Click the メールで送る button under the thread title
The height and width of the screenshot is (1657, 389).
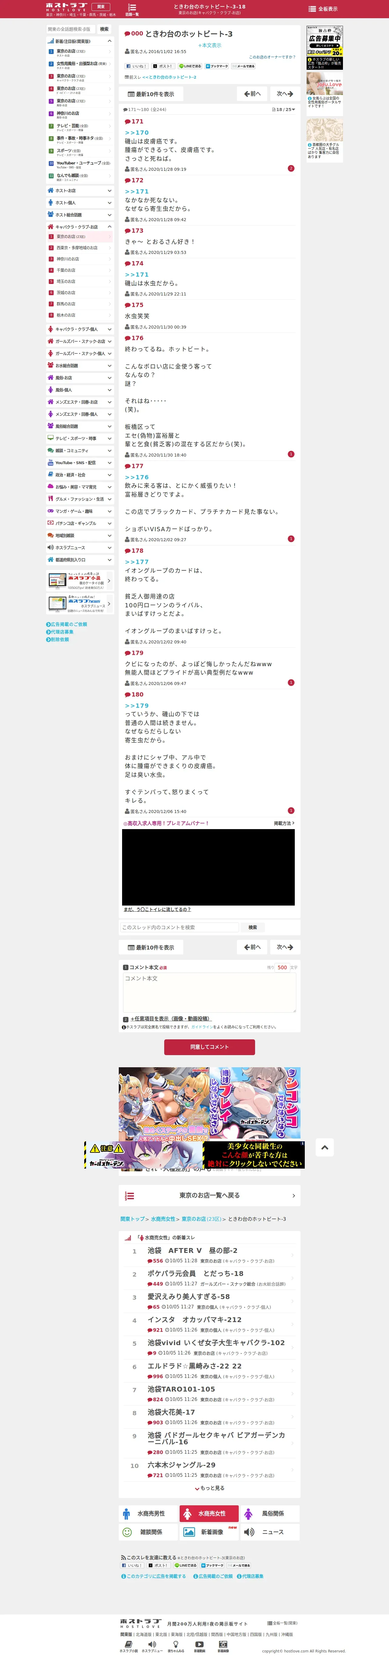[243, 66]
